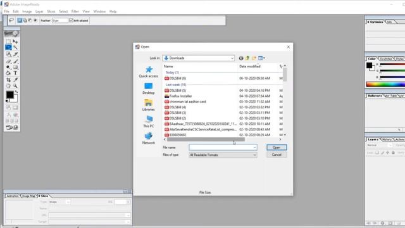Screen dimensions: 405x228
Task: Open the Filter menu
Action: 75,11
